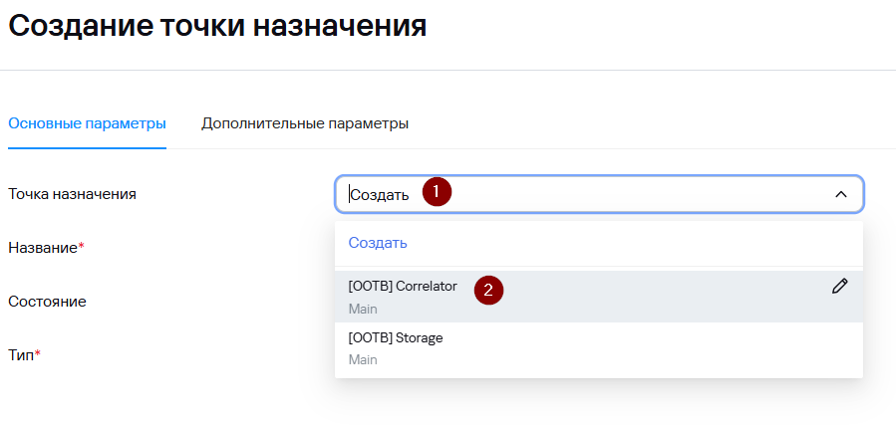Screen dimensions: 896x427
Task: Click the red asterisk next to Тип
Action: coord(37,353)
